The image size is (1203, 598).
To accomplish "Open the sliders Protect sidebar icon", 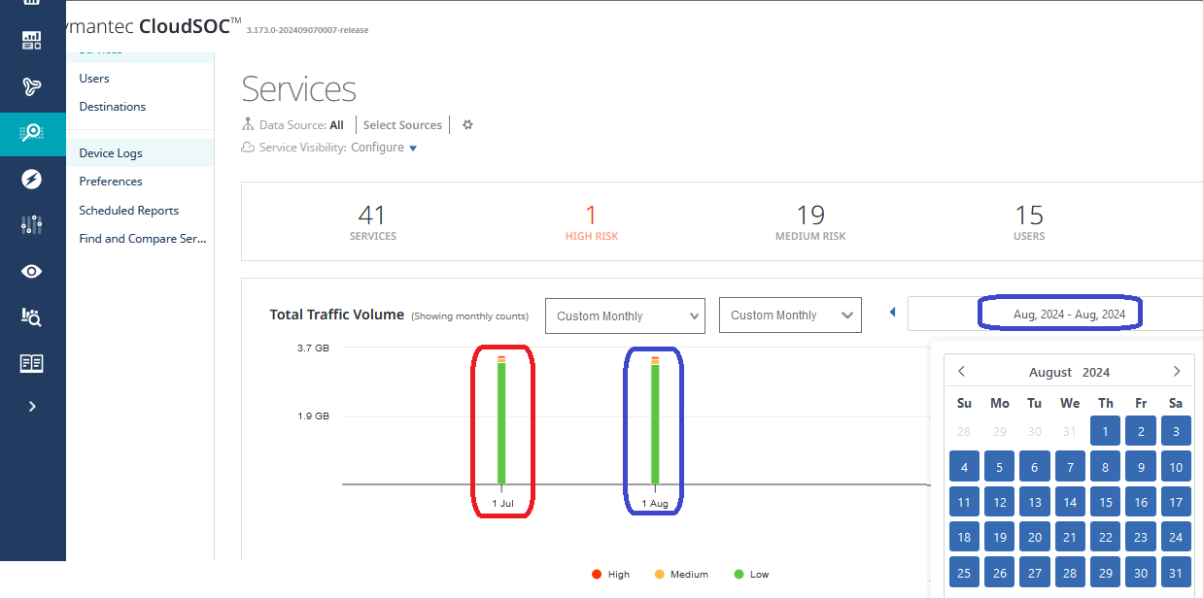I will (32, 225).
